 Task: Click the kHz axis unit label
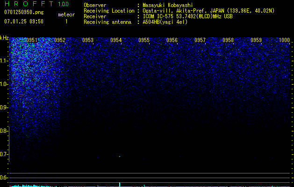(4, 38)
